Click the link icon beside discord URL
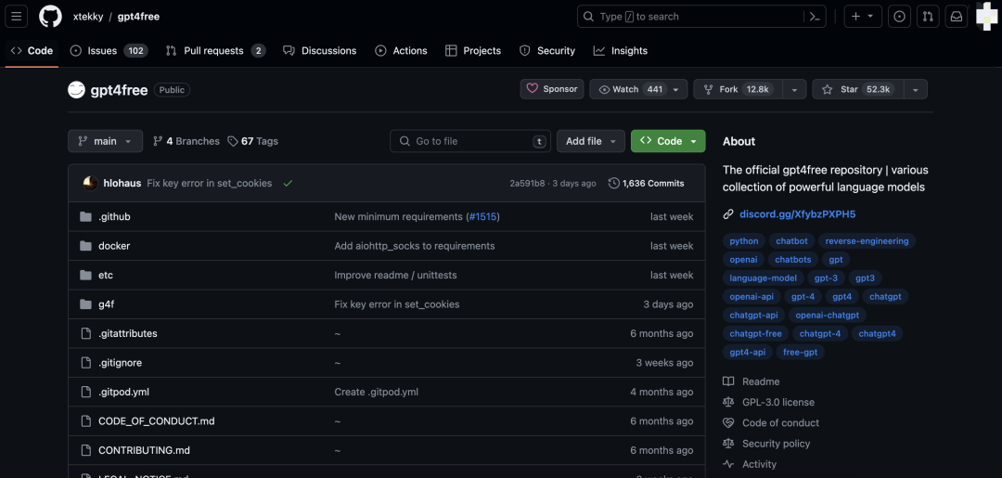Screen dimensions: 1002x478 [x=728, y=214]
